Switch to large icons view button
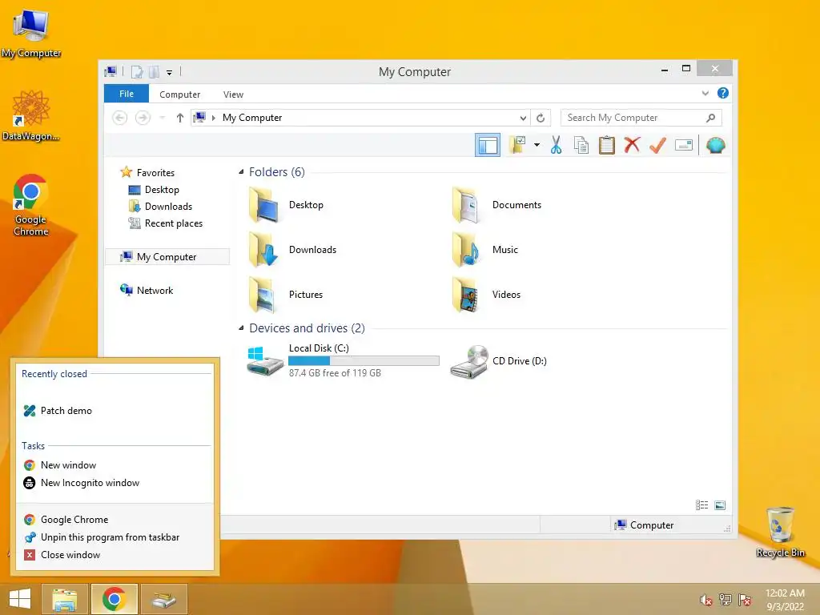 coord(720,505)
